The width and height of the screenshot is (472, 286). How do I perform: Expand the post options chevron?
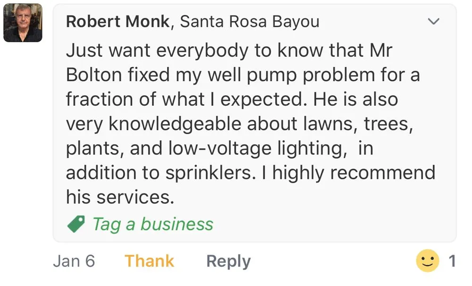click(x=433, y=22)
